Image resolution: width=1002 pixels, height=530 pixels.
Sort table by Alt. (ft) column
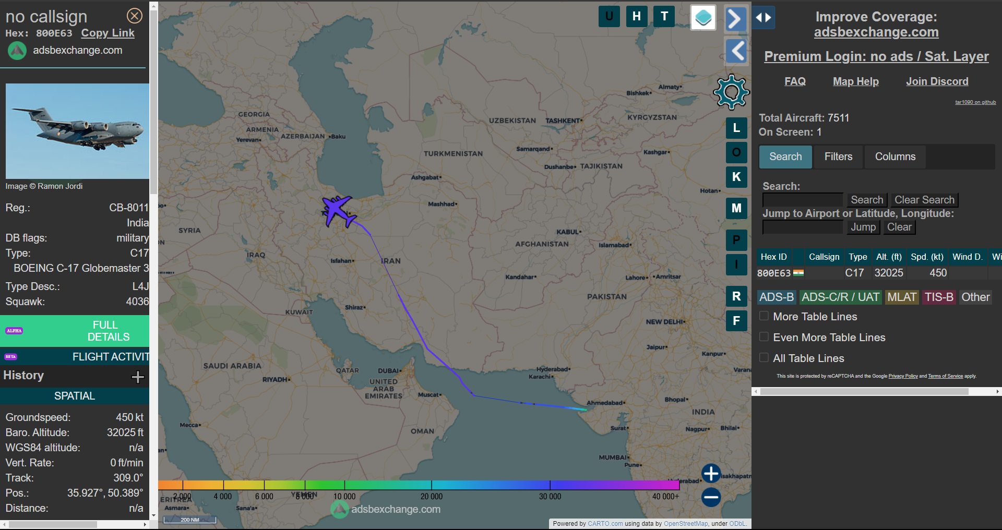pyautogui.click(x=889, y=257)
